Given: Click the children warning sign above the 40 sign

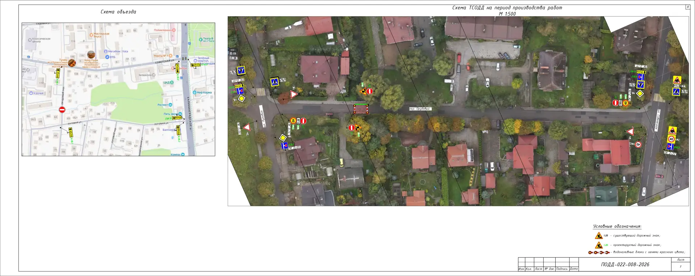Looking at the screenshot, I should [x=672, y=131].
